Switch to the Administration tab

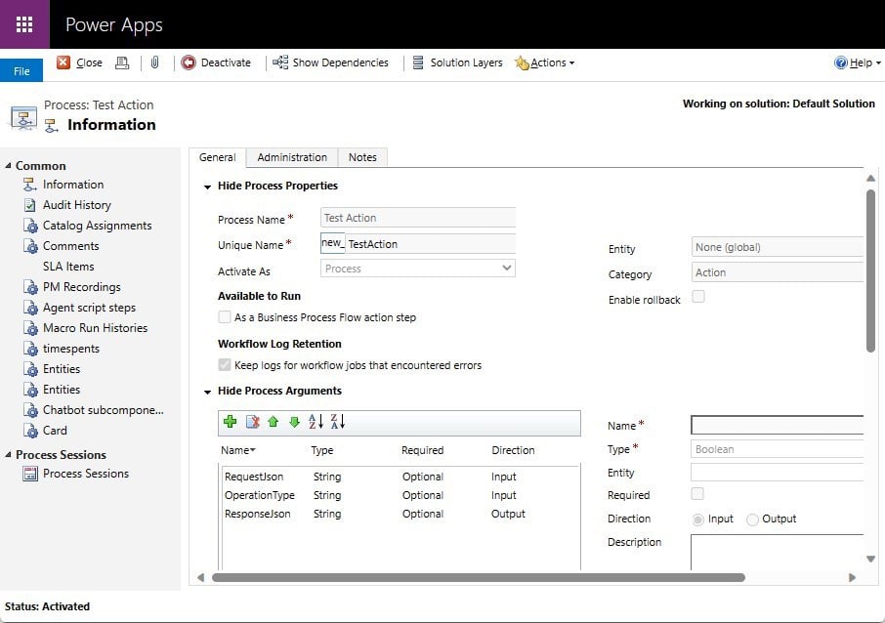click(x=292, y=157)
